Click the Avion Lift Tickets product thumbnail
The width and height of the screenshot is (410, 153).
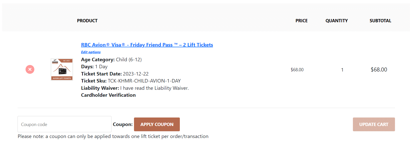[62, 69]
